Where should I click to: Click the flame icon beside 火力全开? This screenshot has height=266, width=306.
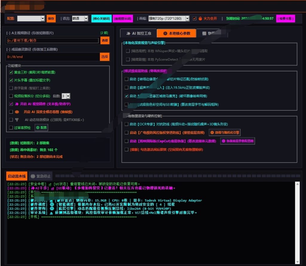pyautogui.click(x=200, y=19)
